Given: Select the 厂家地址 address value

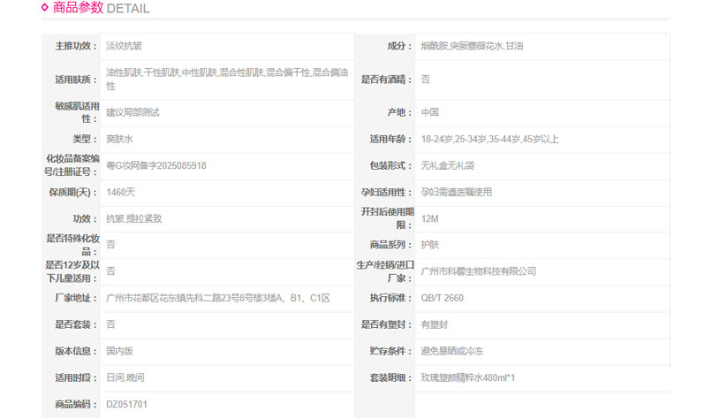Looking at the screenshot, I should pos(217,298).
